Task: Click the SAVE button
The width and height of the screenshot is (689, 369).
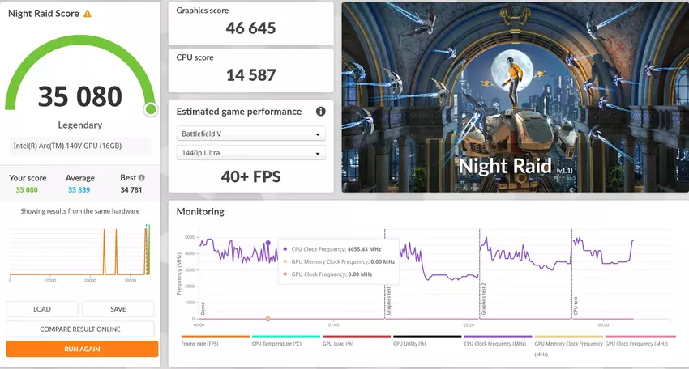Action: [118, 309]
